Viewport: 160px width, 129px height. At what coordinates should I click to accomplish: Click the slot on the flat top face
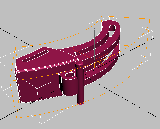point(36,56)
